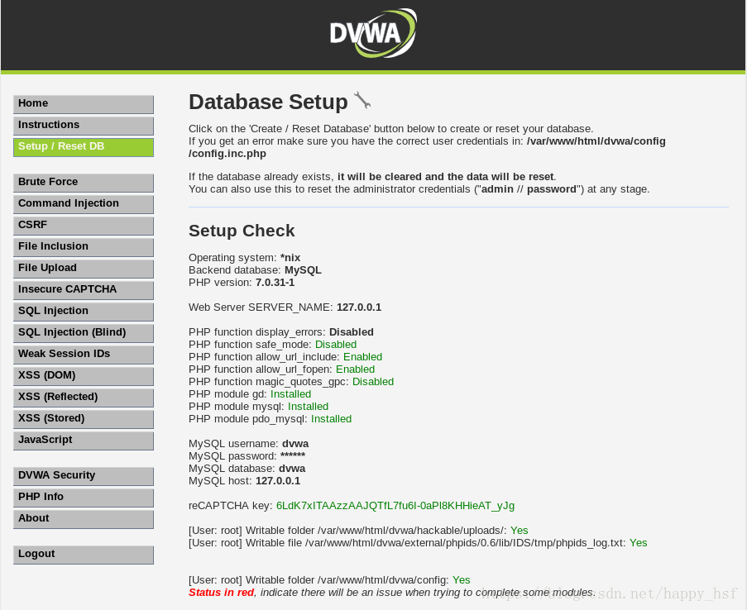This screenshot has height=610, width=747.
Task: Open DVWA Security settings
Action: tap(84, 476)
